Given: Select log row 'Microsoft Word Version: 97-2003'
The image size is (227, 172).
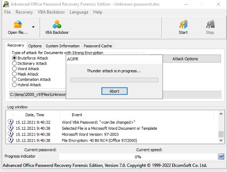Looking at the screenshot, I should pyautogui.click(x=112, y=134).
